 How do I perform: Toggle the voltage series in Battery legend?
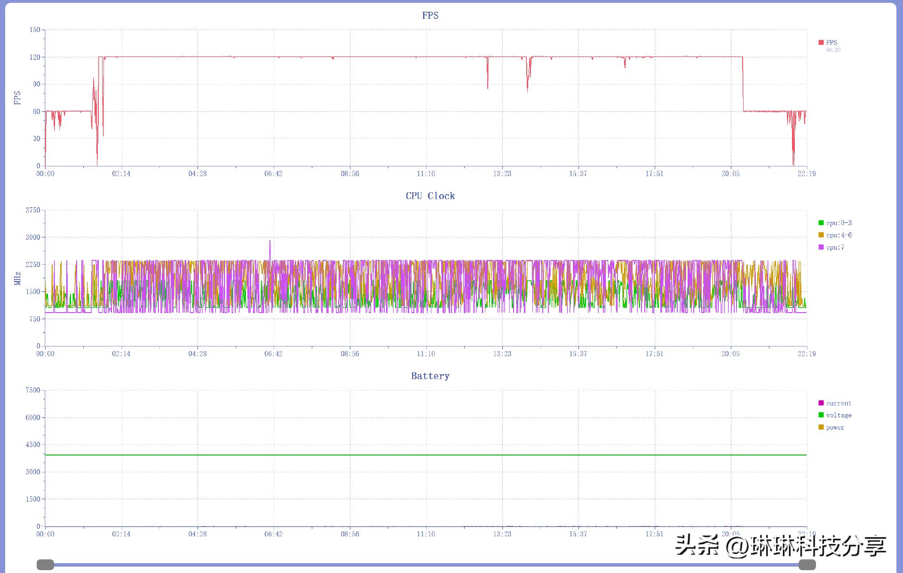click(839, 415)
